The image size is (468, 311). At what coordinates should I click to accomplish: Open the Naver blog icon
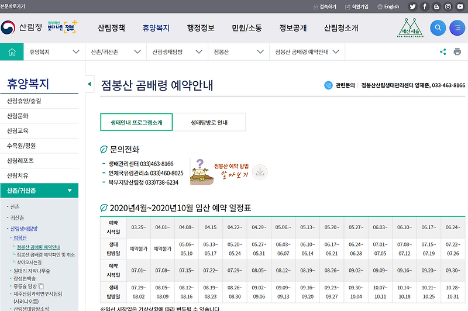coord(436,6)
